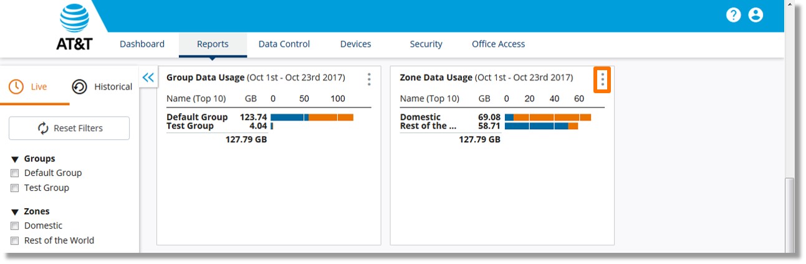Enable the Default Group checkbox
Screen dimensions: 806x264
pos(15,173)
